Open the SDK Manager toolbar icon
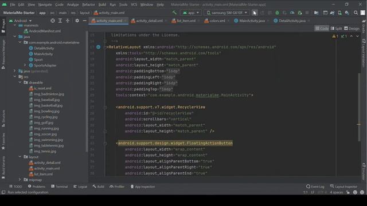 [x=347, y=13]
